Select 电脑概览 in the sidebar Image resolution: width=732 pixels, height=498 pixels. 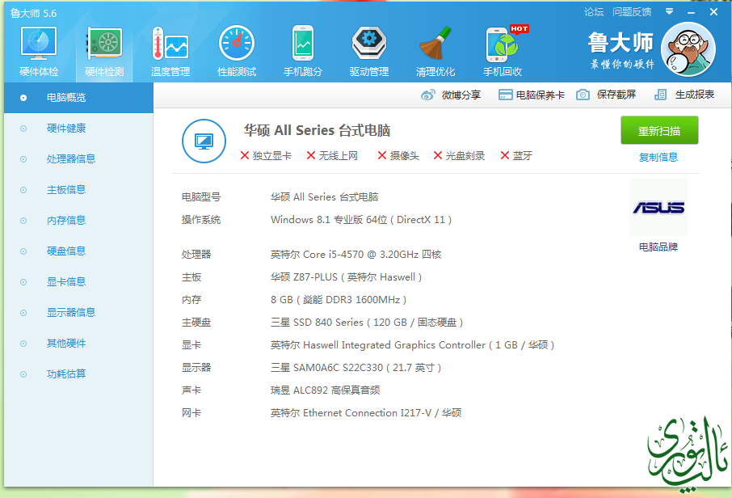click(79, 98)
